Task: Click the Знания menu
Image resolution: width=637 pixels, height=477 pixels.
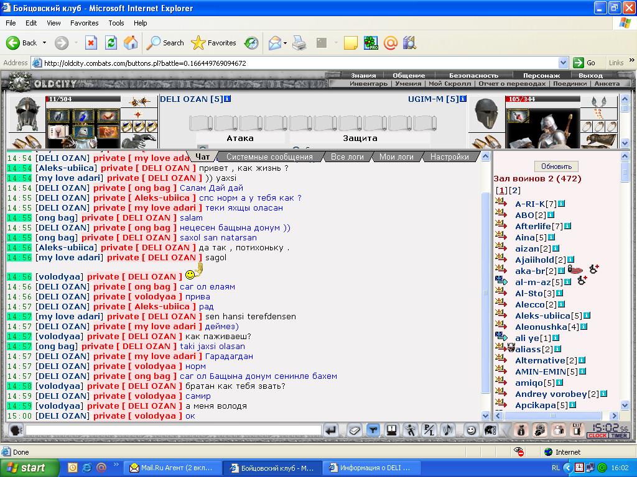Action: click(x=363, y=75)
